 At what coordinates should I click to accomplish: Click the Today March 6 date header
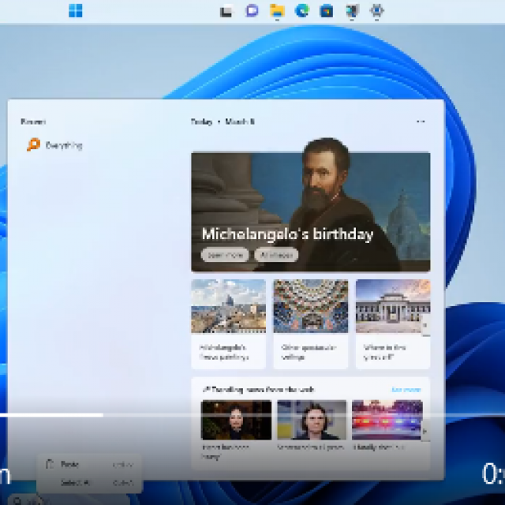pos(223,122)
